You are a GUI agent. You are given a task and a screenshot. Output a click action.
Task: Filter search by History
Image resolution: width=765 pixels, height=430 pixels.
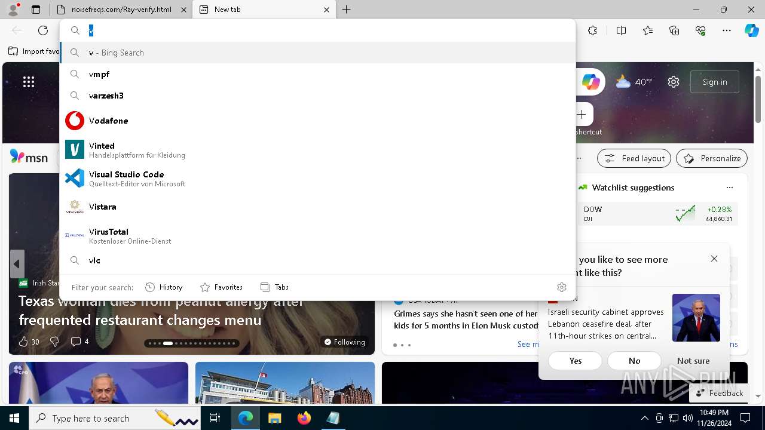(164, 287)
